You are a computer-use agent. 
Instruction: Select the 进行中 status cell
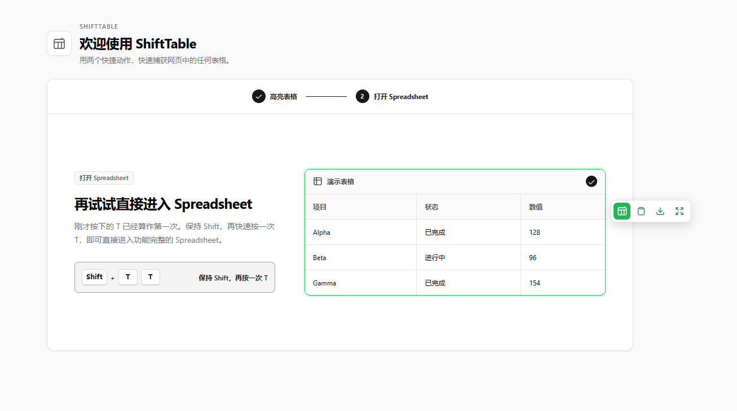pos(469,257)
